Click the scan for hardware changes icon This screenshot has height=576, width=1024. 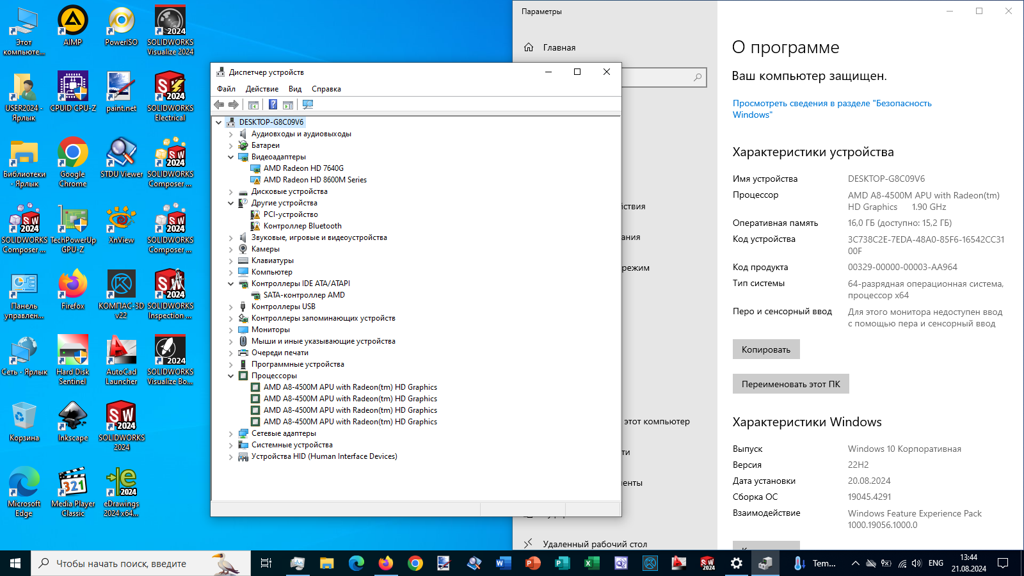[x=308, y=104]
